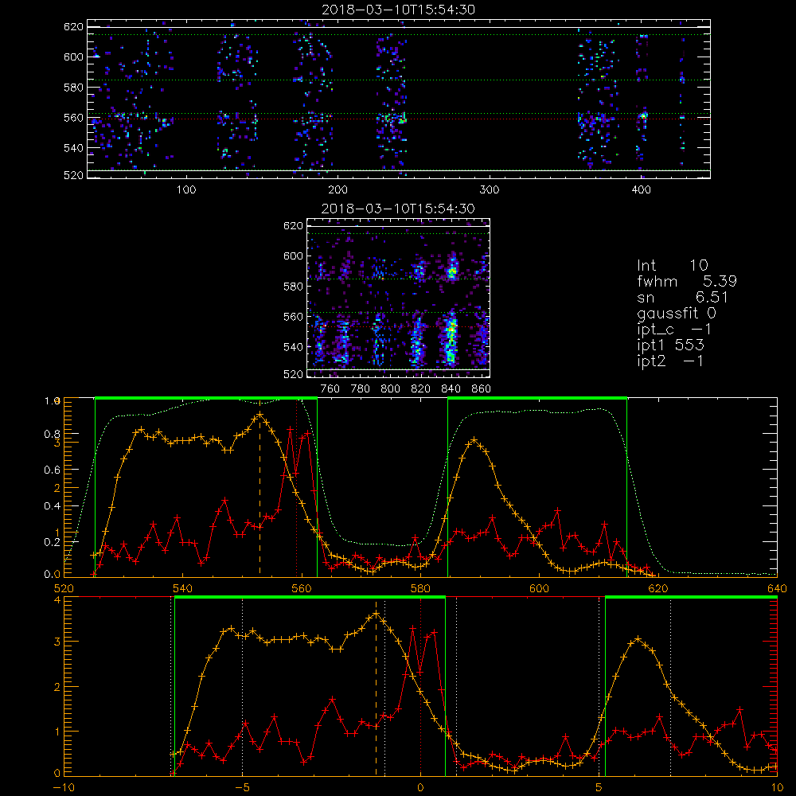The width and height of the screenshot is (796, 796).
Task: Click the wide spectrogram image plot
Action: point(399,99)
